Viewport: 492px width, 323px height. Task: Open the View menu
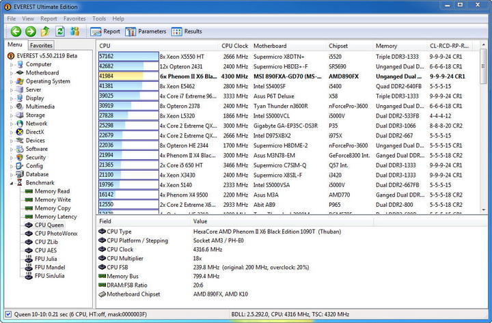point(28,18)
